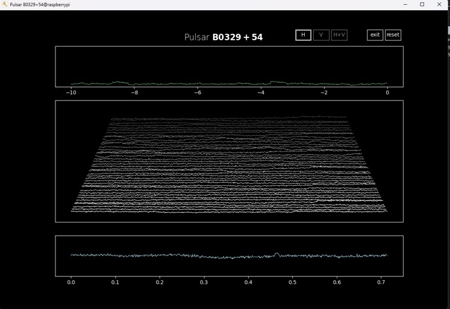Click the Pulsar B0329+54 heading text
Screen dimensions: 450x309
223,37
